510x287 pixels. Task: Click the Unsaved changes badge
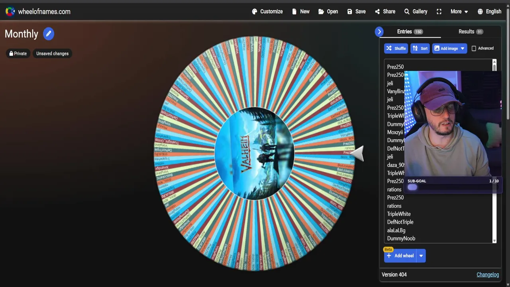(52, 53)
